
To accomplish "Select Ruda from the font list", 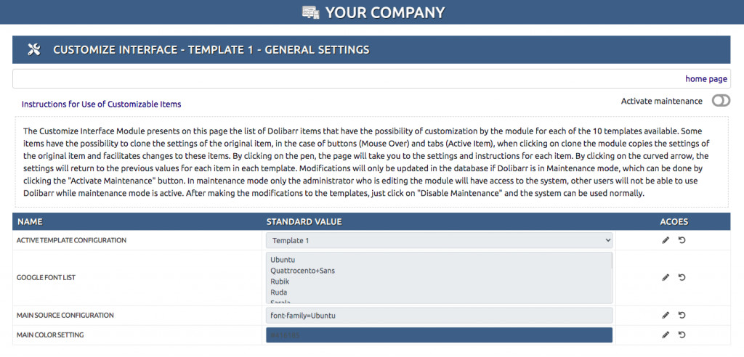I will click(x=280, y=294).
